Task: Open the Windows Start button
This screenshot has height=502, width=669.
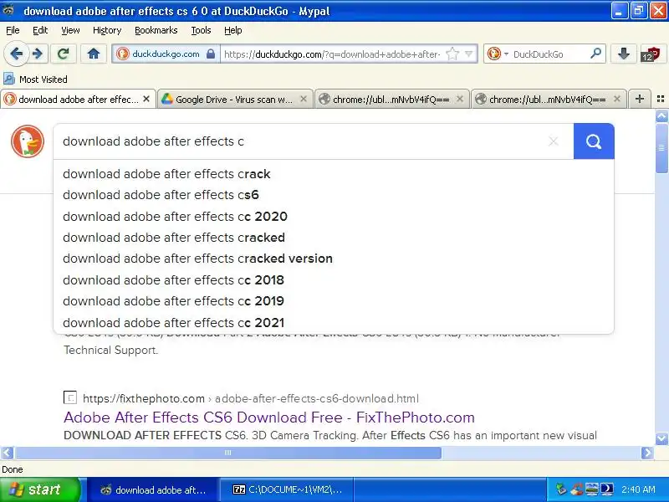Action: [x=39, y=489]
